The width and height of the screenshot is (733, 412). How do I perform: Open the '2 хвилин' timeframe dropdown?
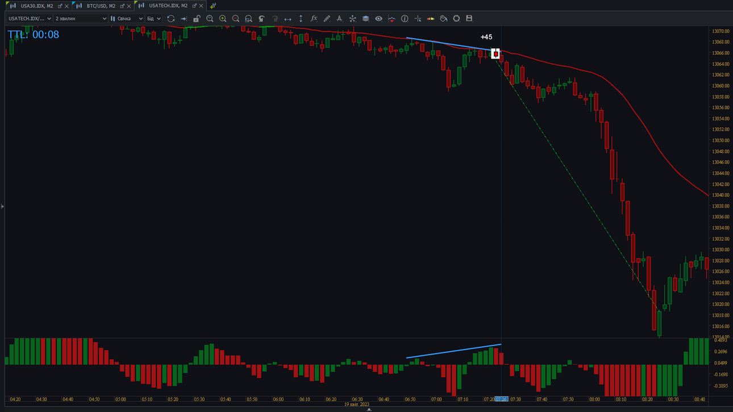(81, 19)
